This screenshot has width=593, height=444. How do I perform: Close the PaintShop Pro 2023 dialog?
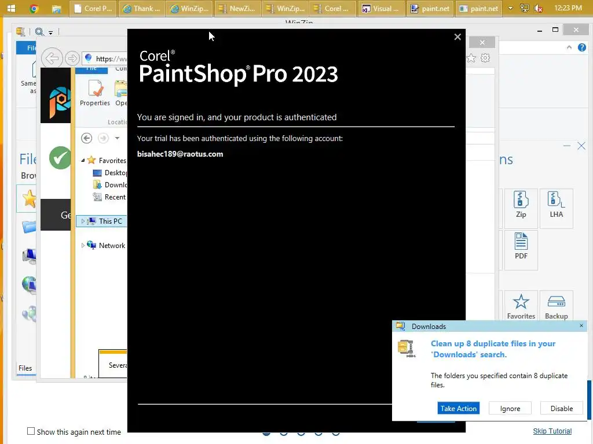pos(457,37)
